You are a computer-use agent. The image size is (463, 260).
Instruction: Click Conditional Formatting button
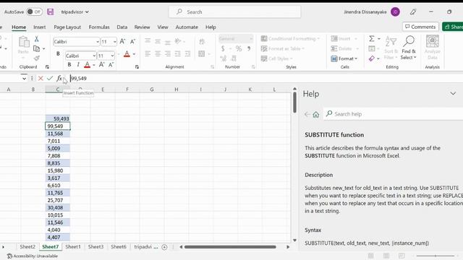coord(291,38)
